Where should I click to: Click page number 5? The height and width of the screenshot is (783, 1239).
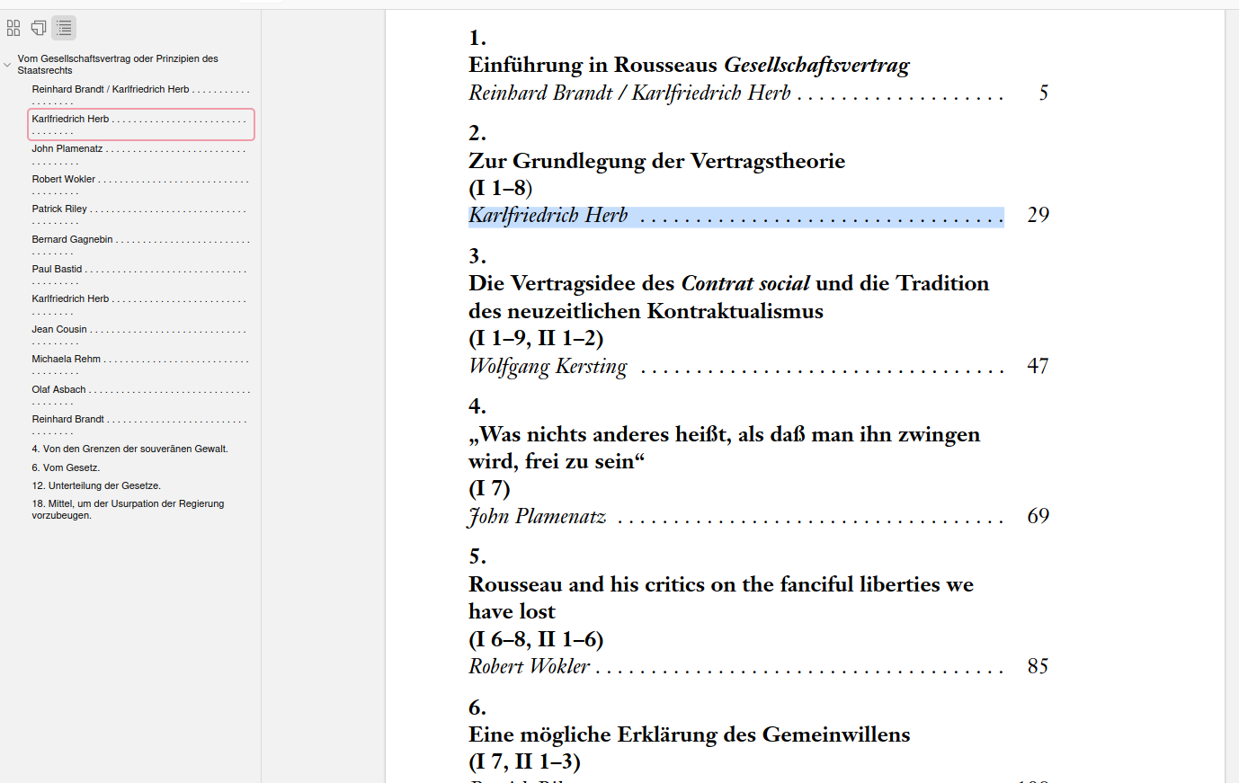tap(1044, 93)
